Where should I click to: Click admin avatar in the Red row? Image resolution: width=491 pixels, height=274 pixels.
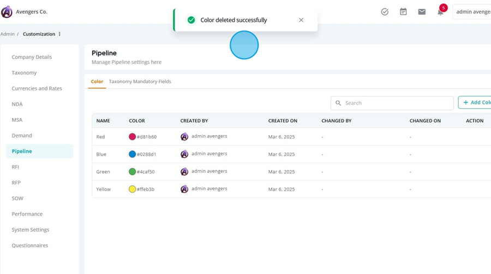pyautogui.click(x=184, y=137)
